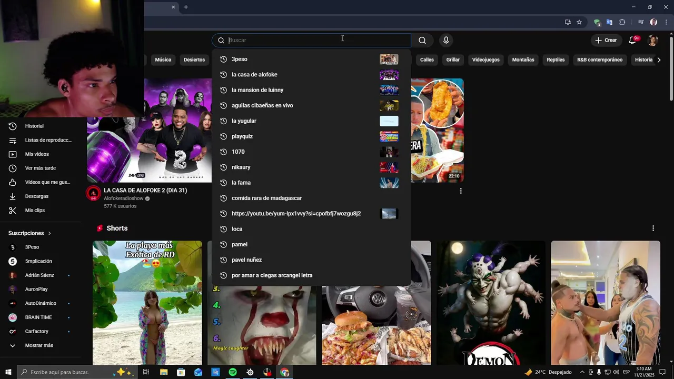
Task: Click the Crear button
Action: (x=606, y=41)
